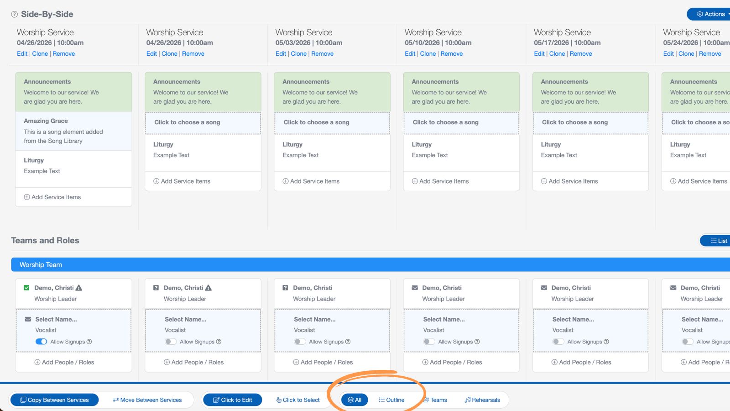Disable Allow Signups for the 04/26 Vocalist
The height and width of the screenshot is (411, 730).
(42, 341)
